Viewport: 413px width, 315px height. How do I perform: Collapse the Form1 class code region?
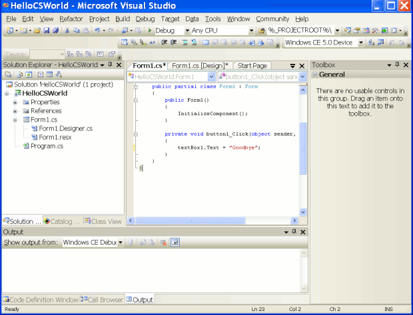tap(137, 87)
